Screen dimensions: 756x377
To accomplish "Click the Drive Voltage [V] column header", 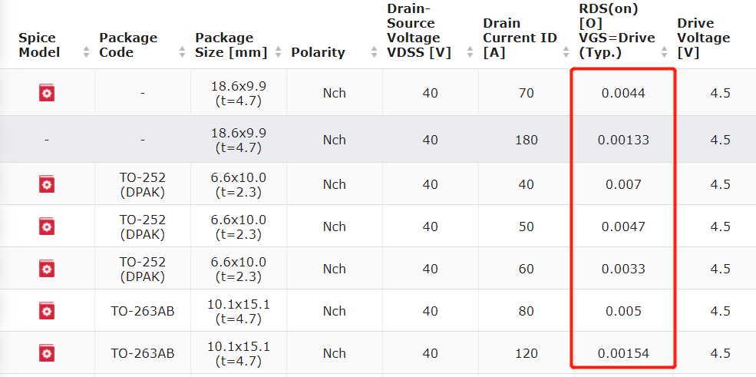I will click(x=704, y=38).
